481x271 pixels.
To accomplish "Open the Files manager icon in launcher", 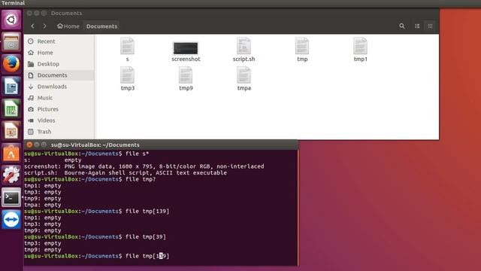I will tap(11, 42).
